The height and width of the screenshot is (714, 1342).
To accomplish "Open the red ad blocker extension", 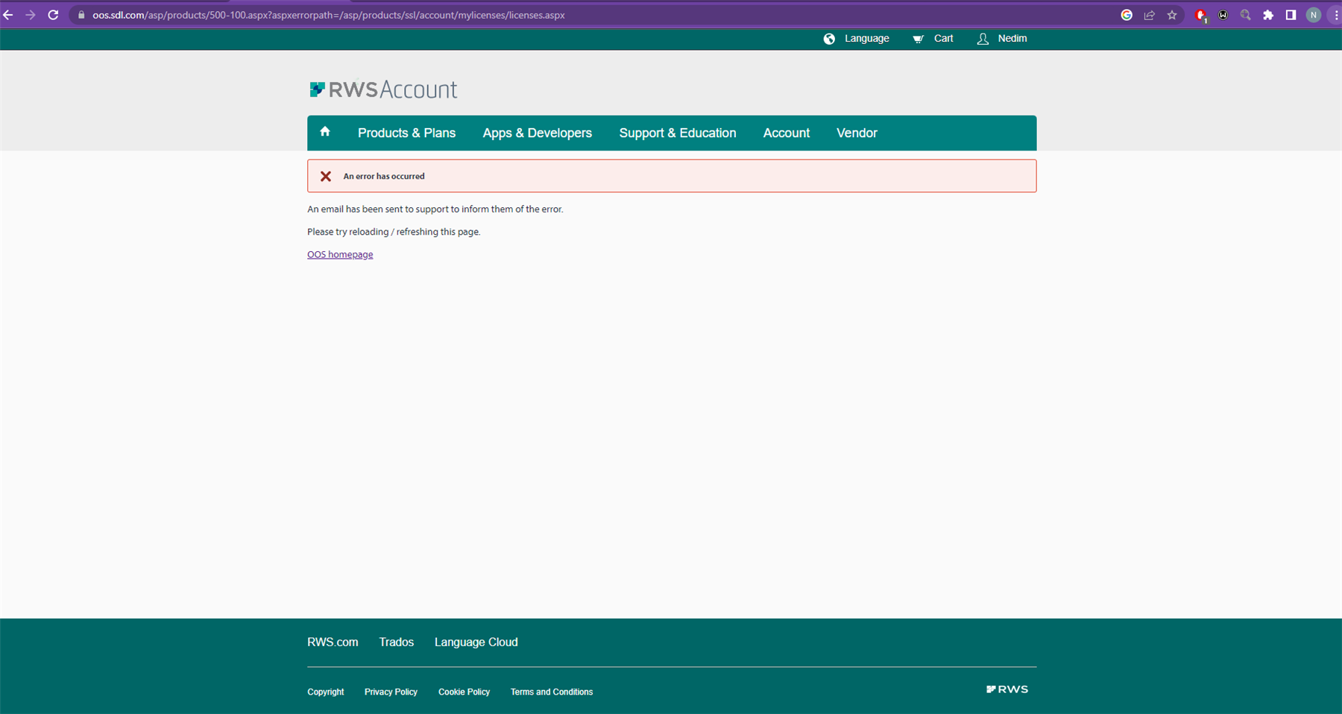I will click(x=1200, y=15).
